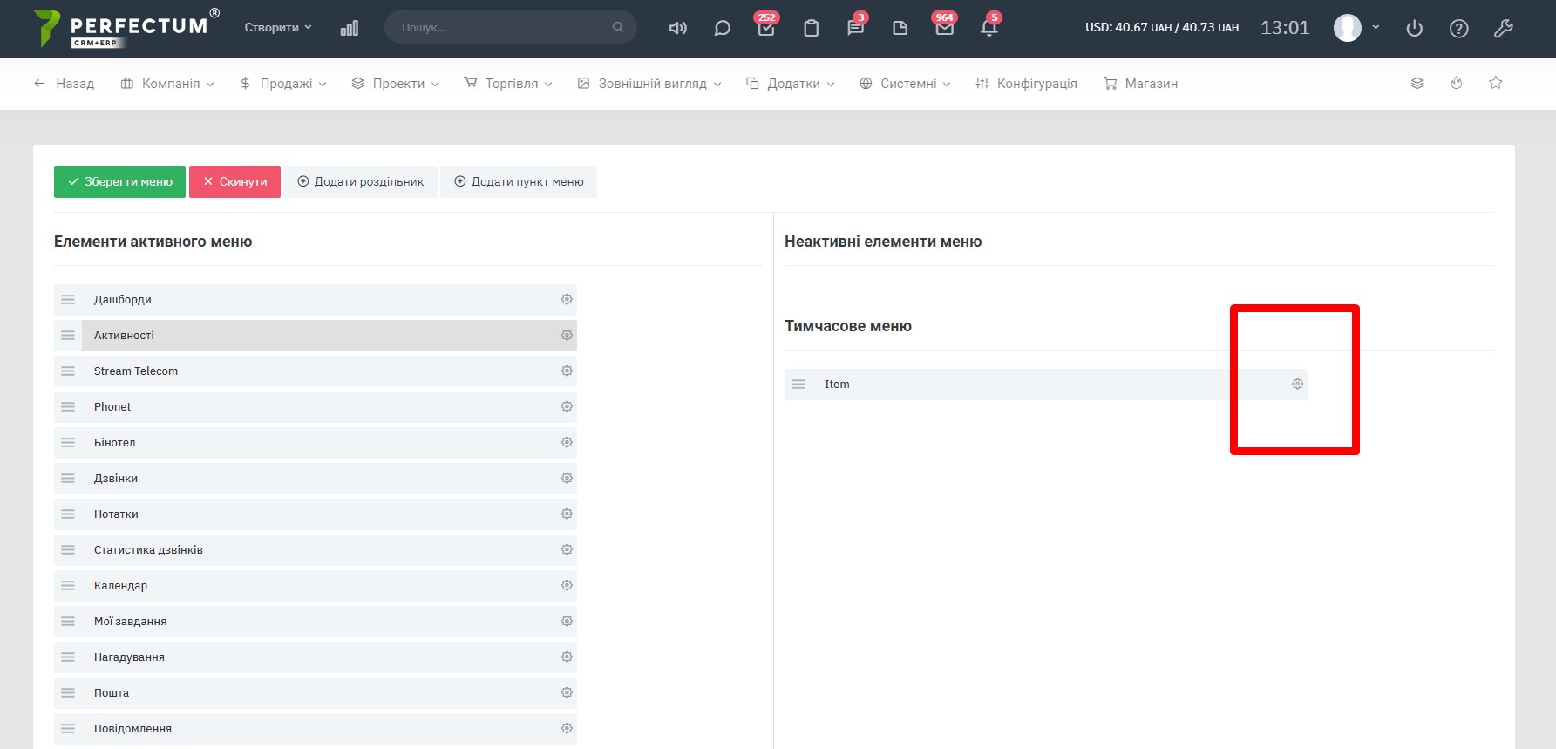The image size is (1556, 749).
Task: Click the megaphone announcements icon
Action: (x=677, y=28)
